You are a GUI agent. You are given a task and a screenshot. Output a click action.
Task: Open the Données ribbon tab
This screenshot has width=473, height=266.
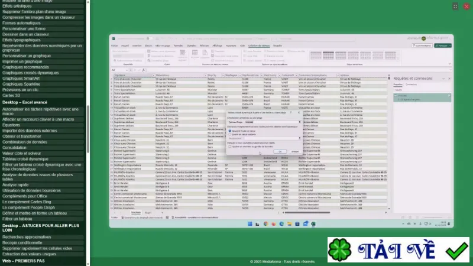click(192, 46)
